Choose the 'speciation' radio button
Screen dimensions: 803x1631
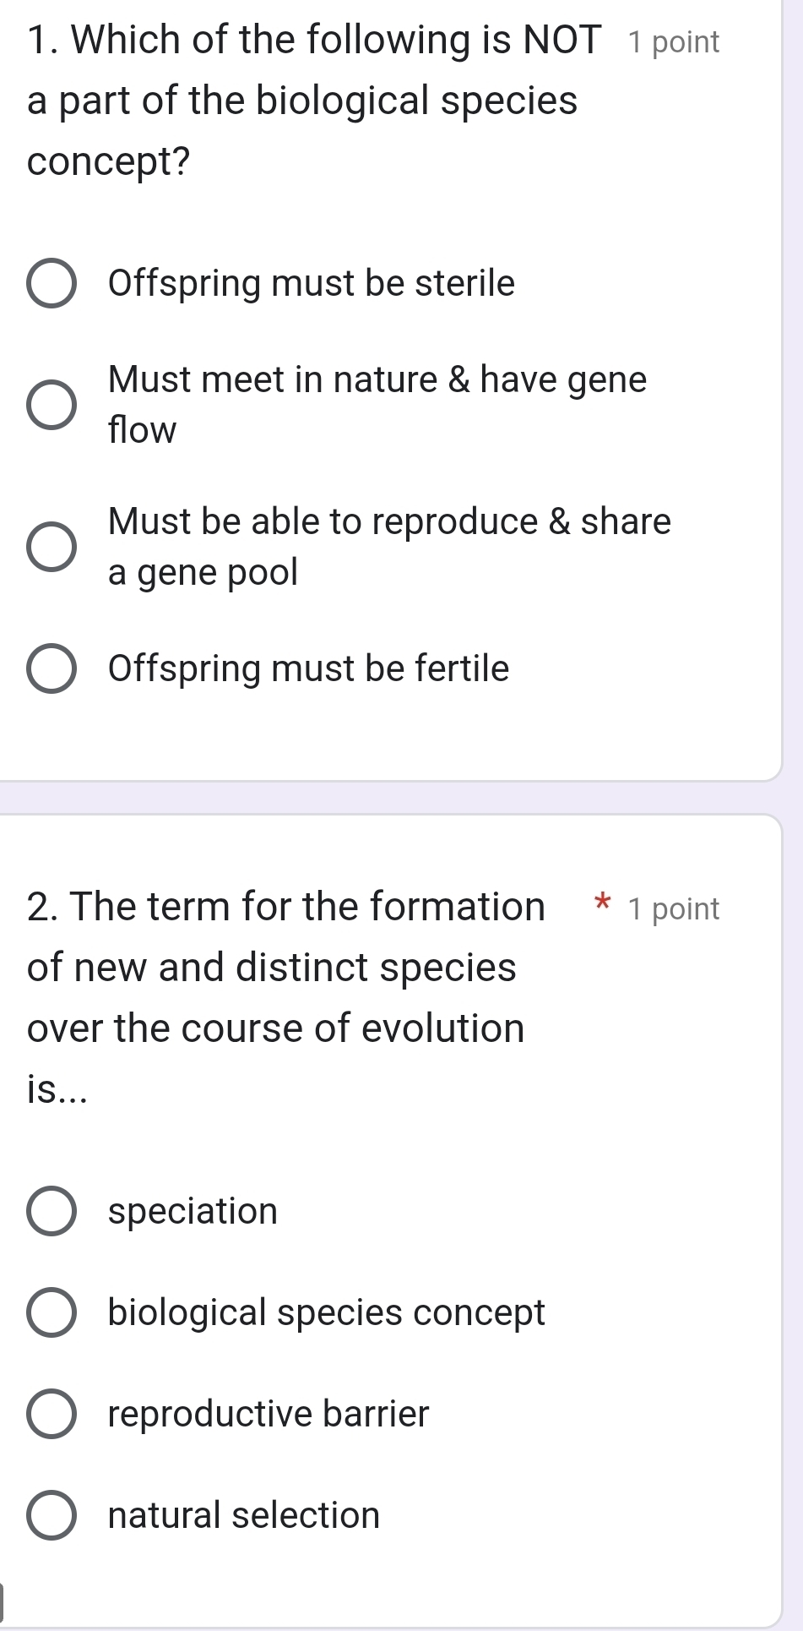click(x=52, y=1211)
